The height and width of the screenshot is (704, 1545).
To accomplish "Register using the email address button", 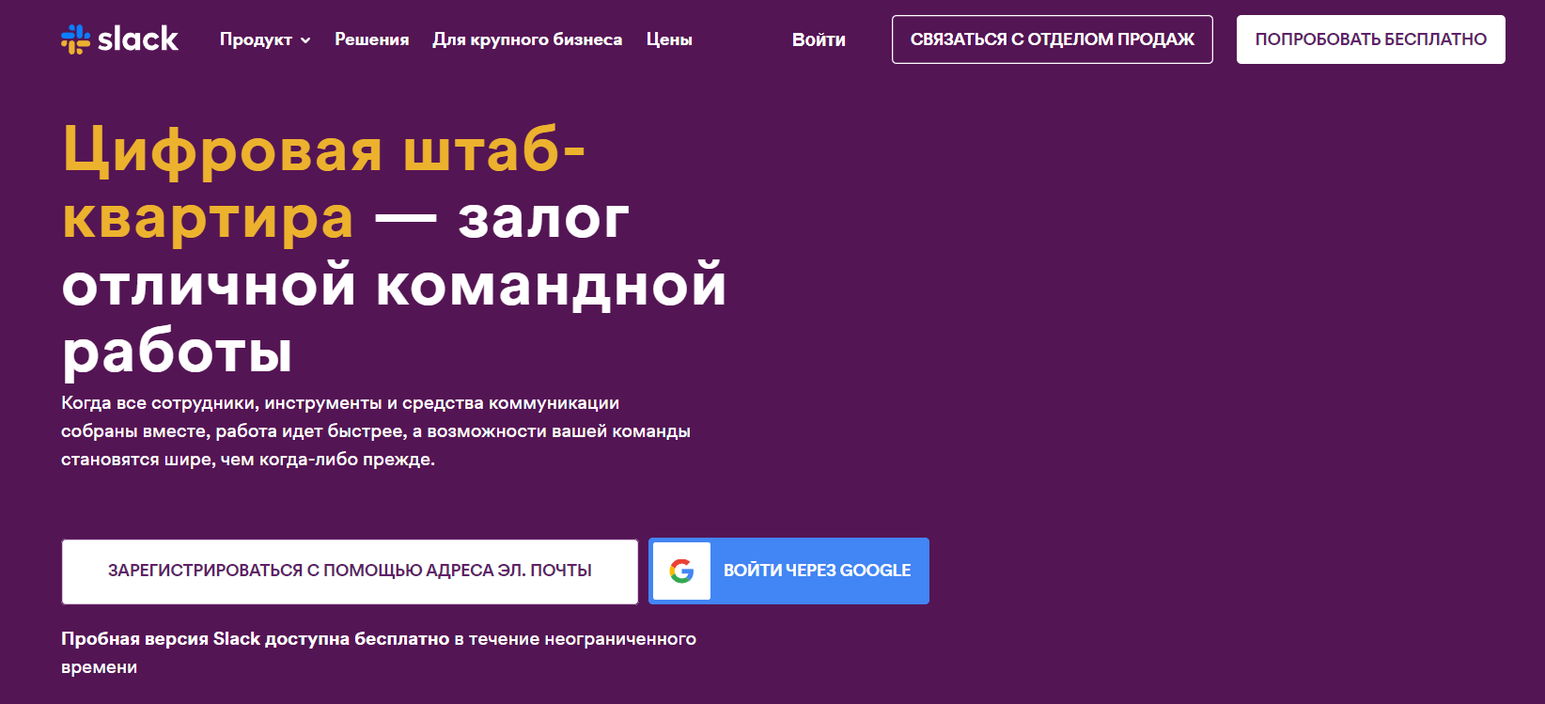I will tap(350, 571).
